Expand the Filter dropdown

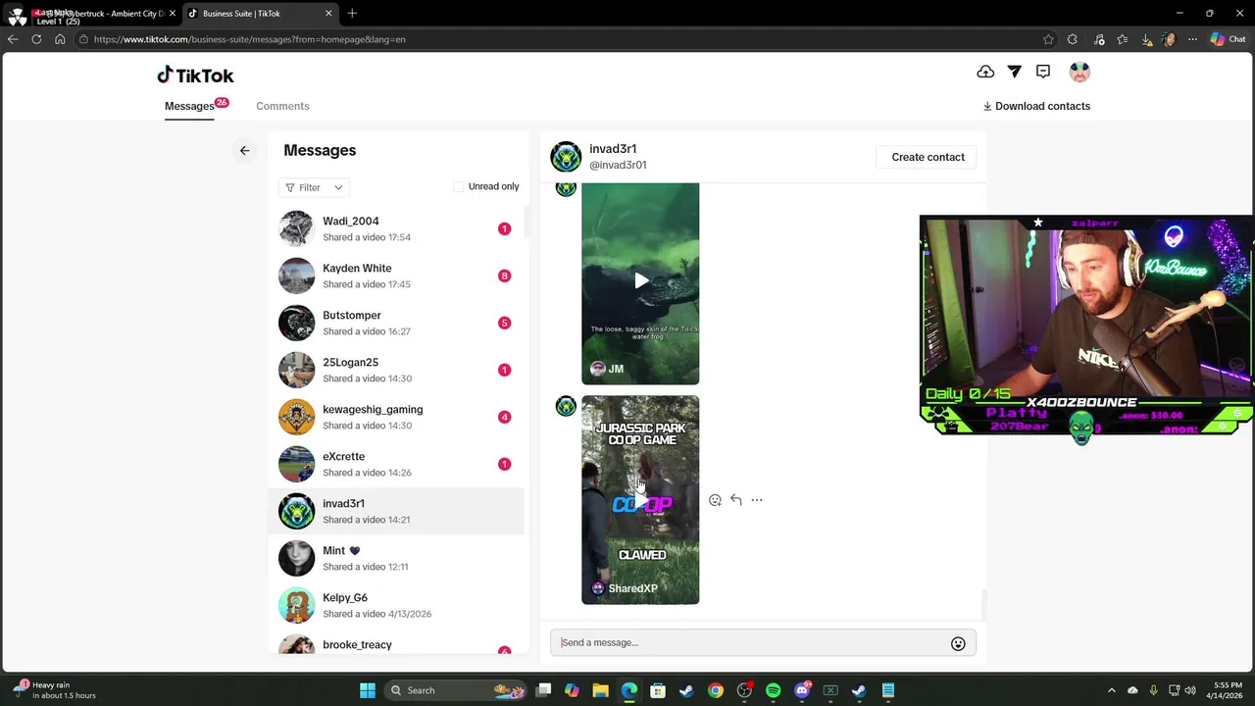click(x=315, y=187)
